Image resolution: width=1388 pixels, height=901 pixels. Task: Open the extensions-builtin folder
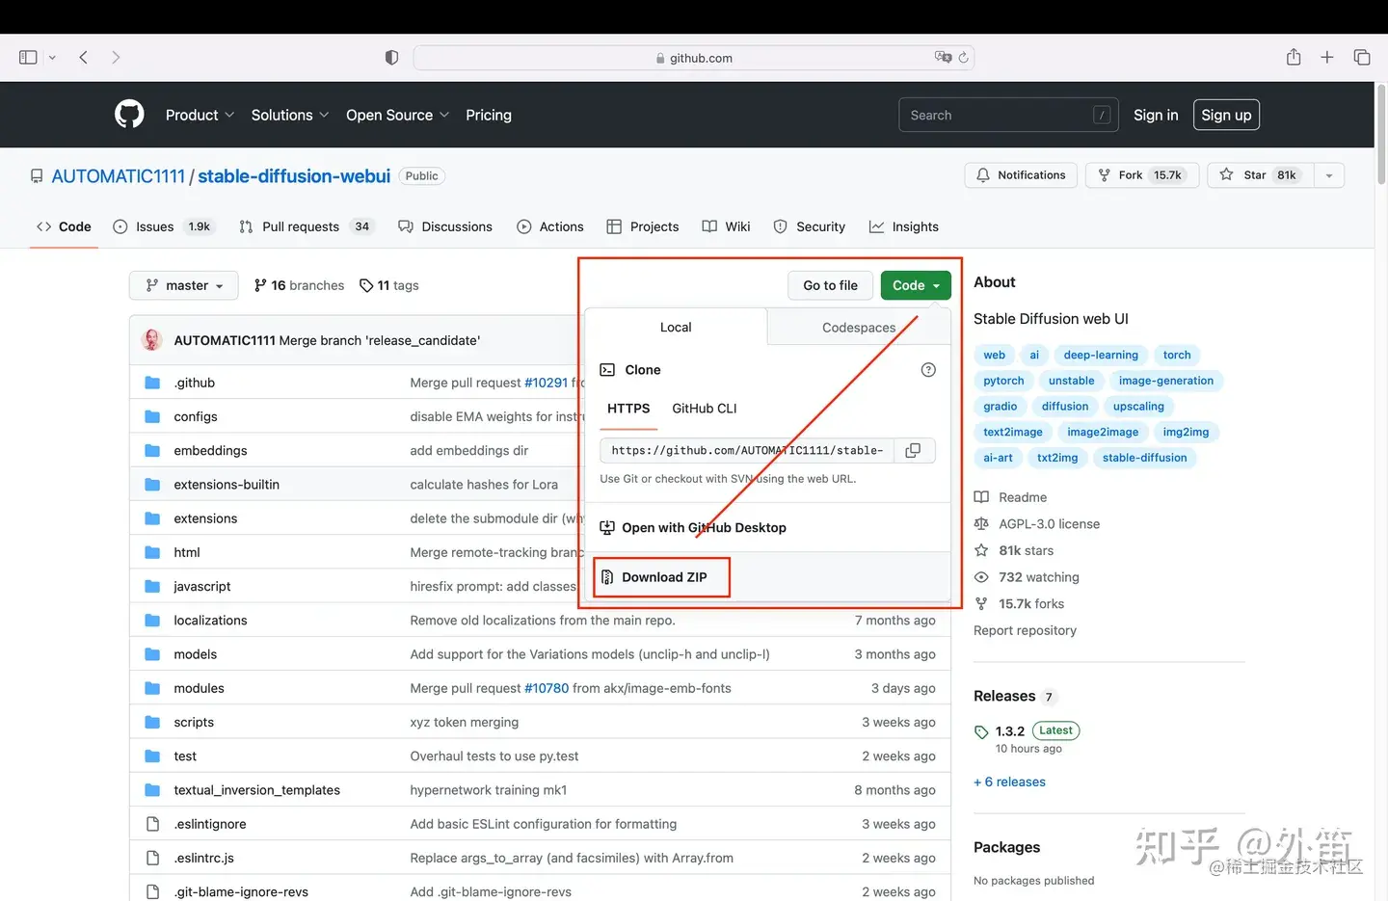coord(227,485)
